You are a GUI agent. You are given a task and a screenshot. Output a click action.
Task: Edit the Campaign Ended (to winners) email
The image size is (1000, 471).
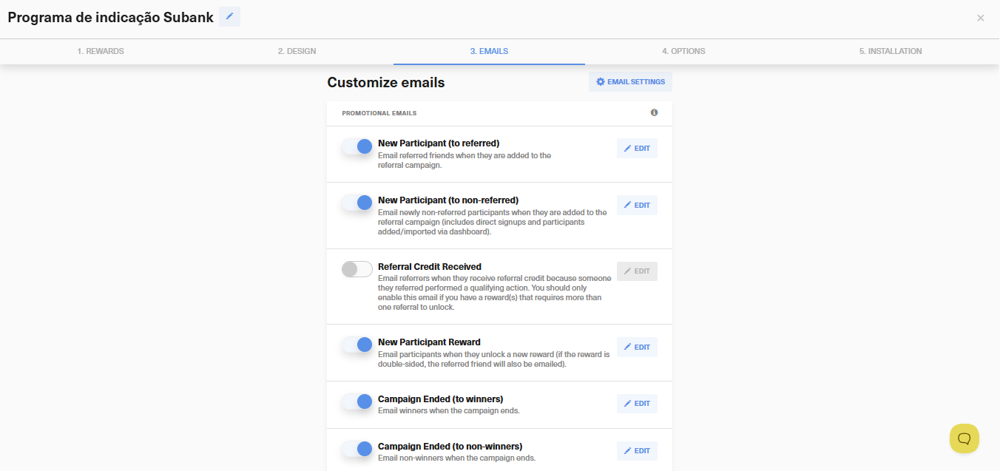pyautogui.click(x=637, y=404)
